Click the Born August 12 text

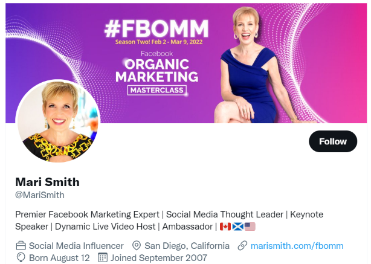click(59, 258)
